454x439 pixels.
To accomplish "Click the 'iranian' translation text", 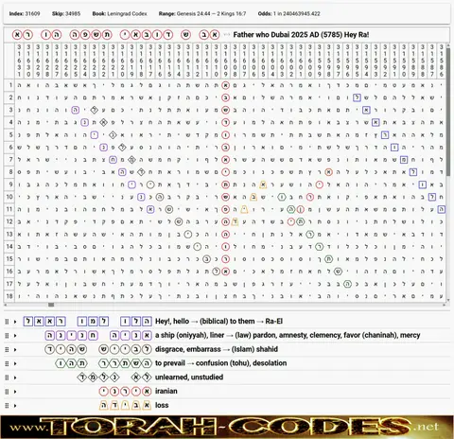I will [x=166, y=391].
